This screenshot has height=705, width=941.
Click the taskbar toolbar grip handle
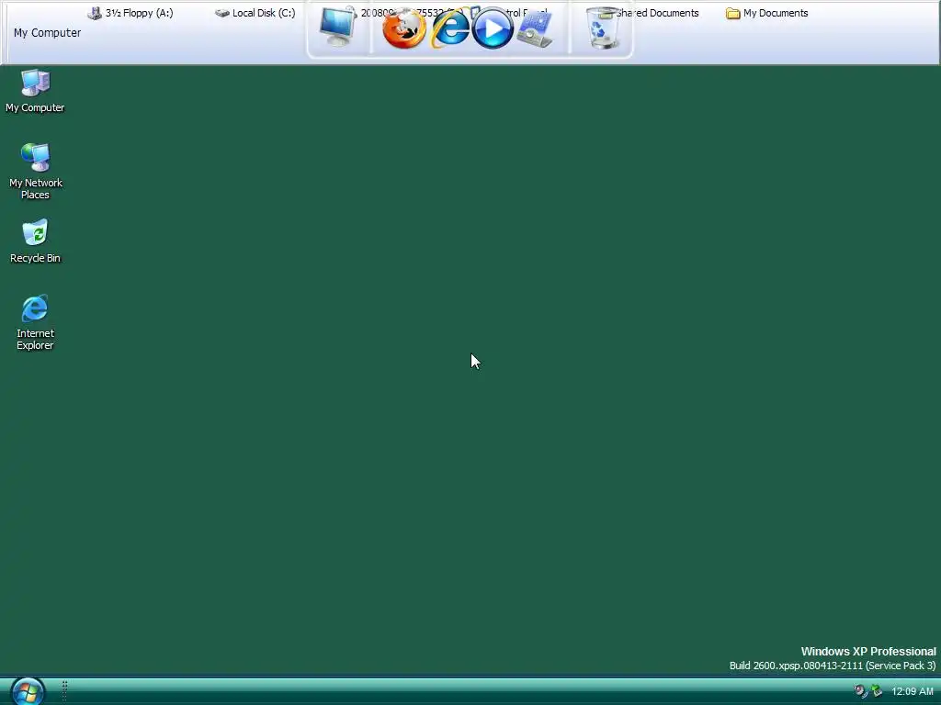coord(64,691)
